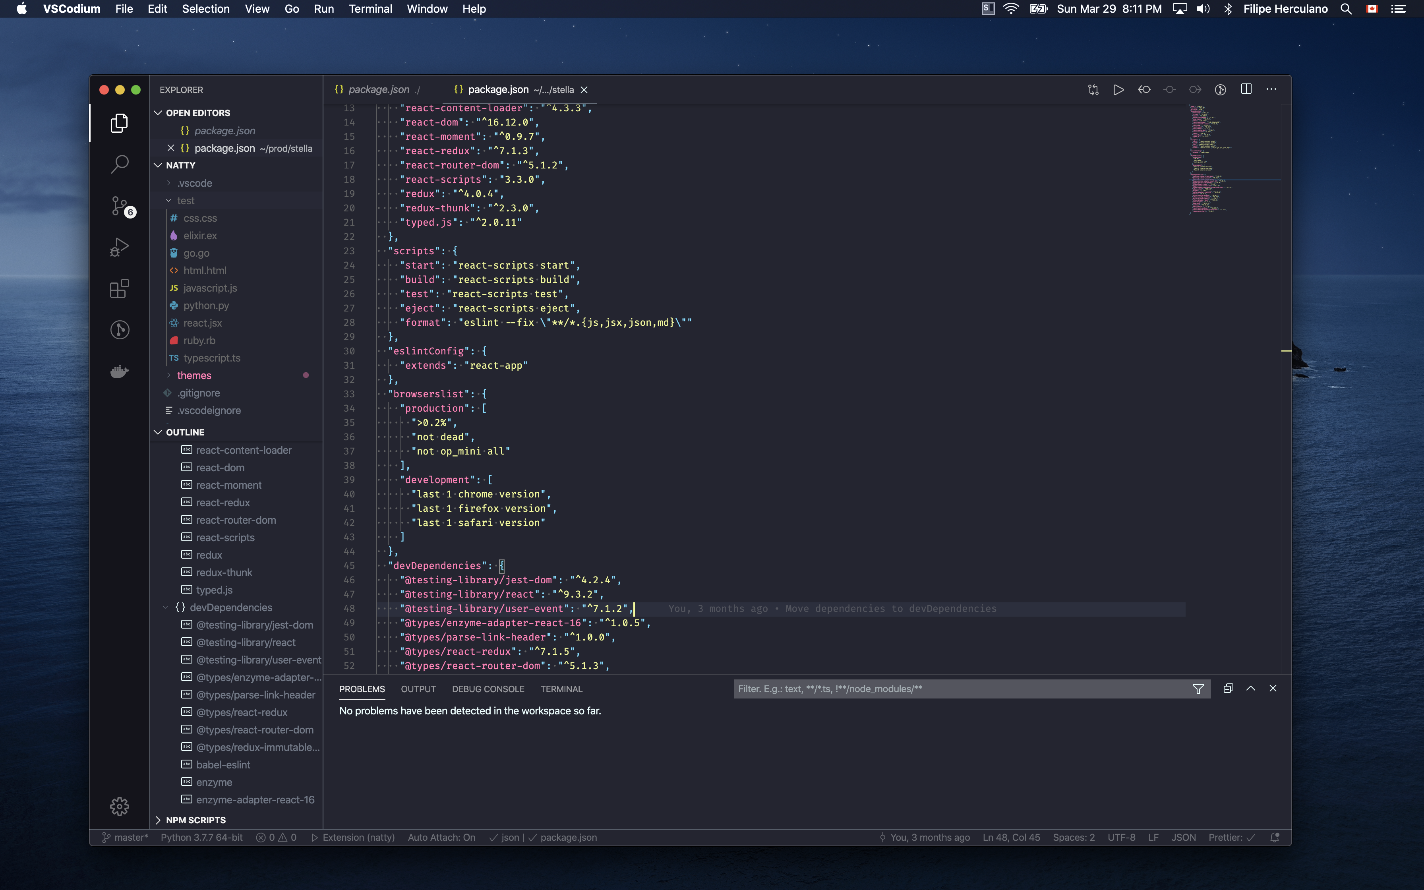
Task: Click the split editor icon in top toolbar
Action: (1247, 89)
